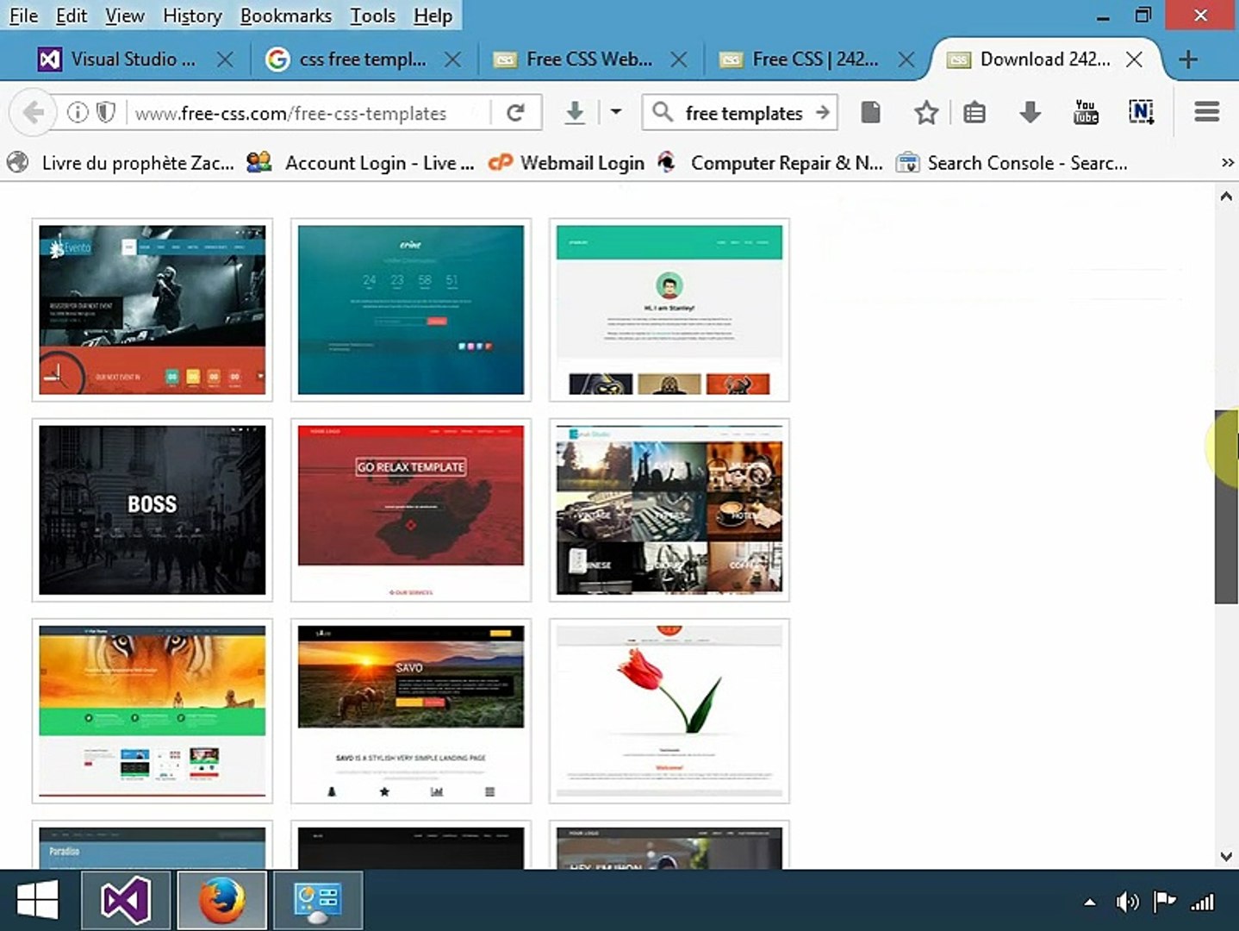Open the green profile template thumbnail

[669, 309]
